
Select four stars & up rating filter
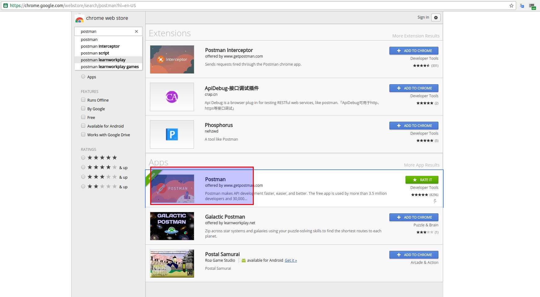coord(83,167)
